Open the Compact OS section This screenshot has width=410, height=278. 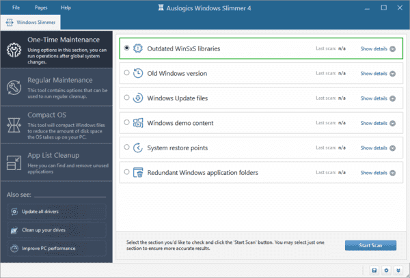[57, 125]
